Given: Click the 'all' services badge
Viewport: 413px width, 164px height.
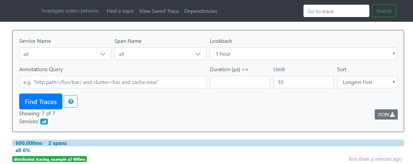Looking at the screenshot, I should [44, 122].
